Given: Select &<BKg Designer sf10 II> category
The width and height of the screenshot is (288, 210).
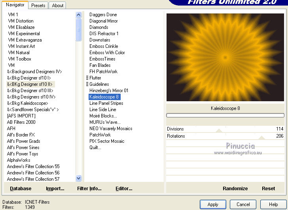Looking at the screenshot, I should (x=30, y=84).
